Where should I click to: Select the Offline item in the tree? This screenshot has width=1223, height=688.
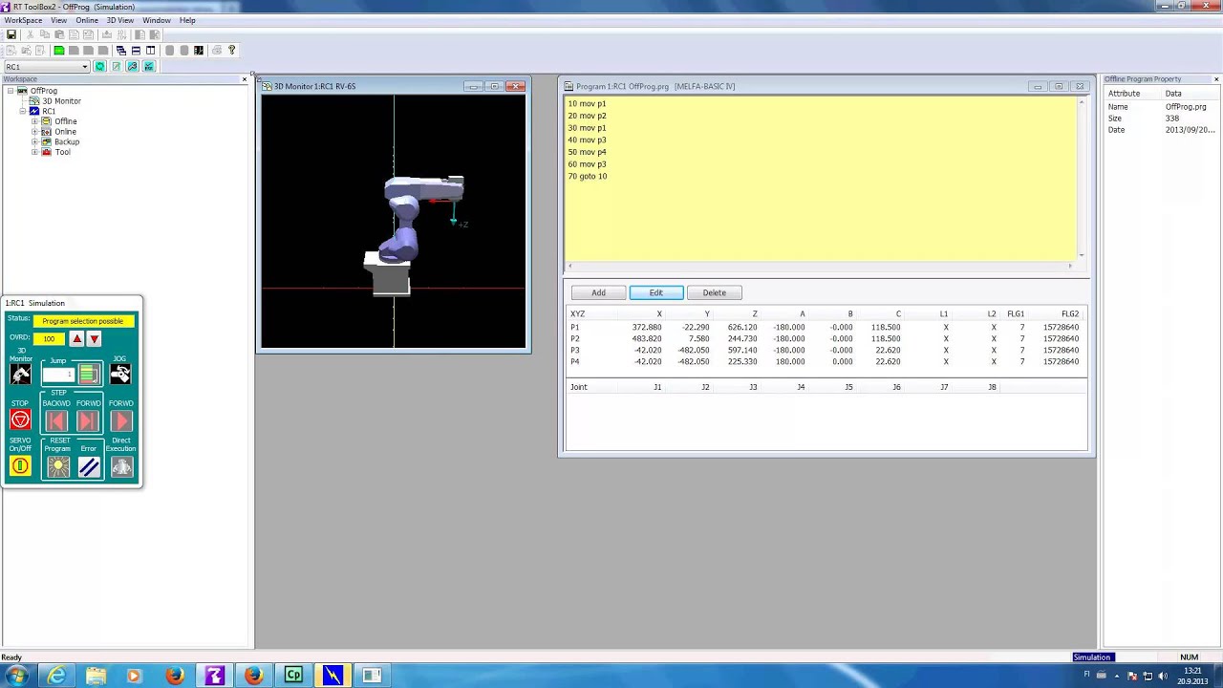click(x=65, y=121)
